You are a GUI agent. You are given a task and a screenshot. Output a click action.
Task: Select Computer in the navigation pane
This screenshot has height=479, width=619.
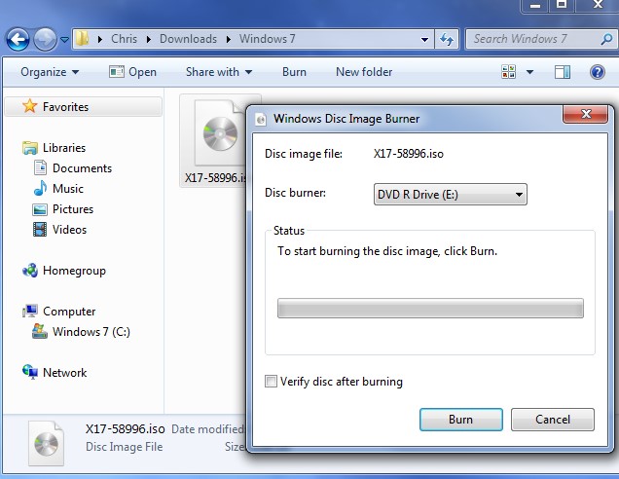click(x=69, y=312)
